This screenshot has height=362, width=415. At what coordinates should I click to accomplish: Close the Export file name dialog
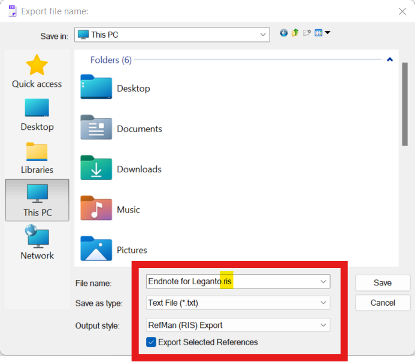402,11
